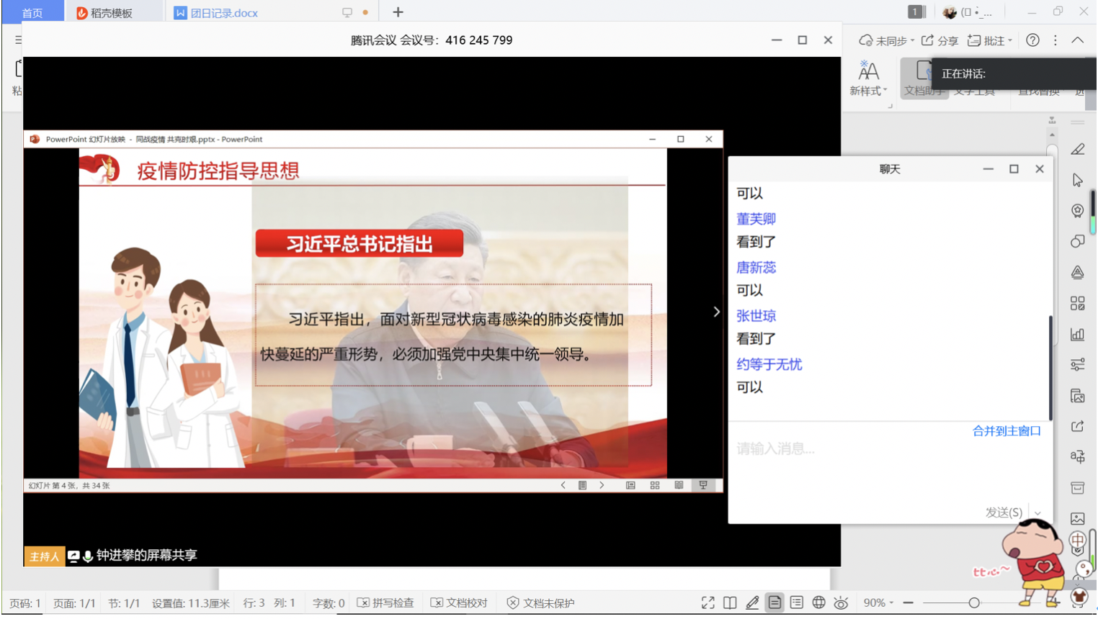Click the 合并到主窗口 link in chat

(x=1006, y=431)
